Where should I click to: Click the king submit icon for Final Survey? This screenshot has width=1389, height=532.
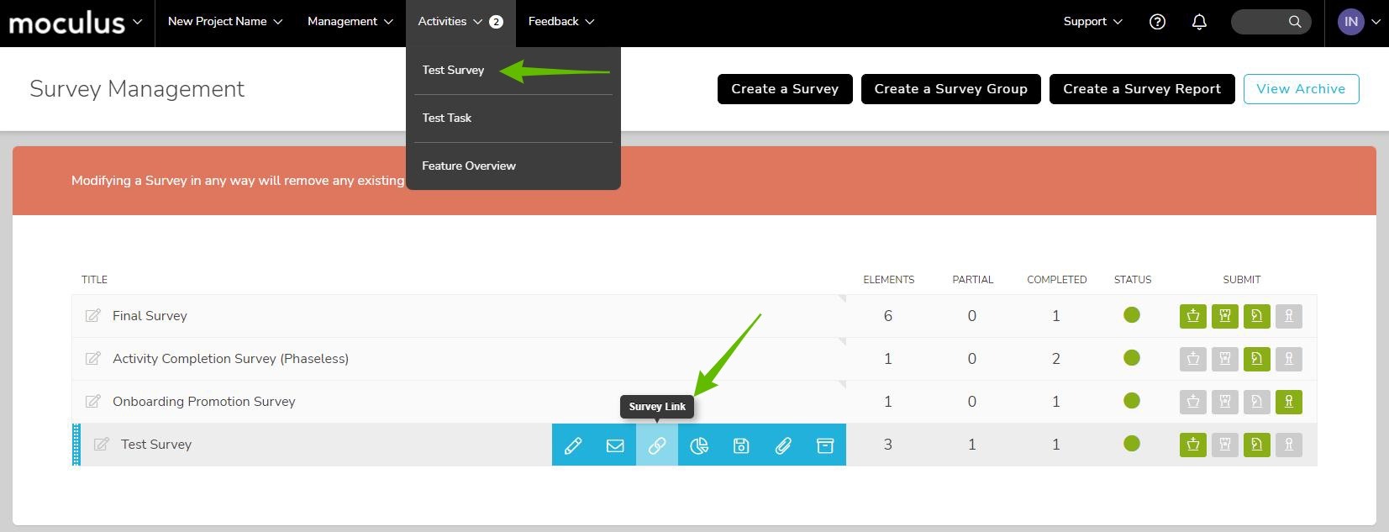coord(1193,316)
